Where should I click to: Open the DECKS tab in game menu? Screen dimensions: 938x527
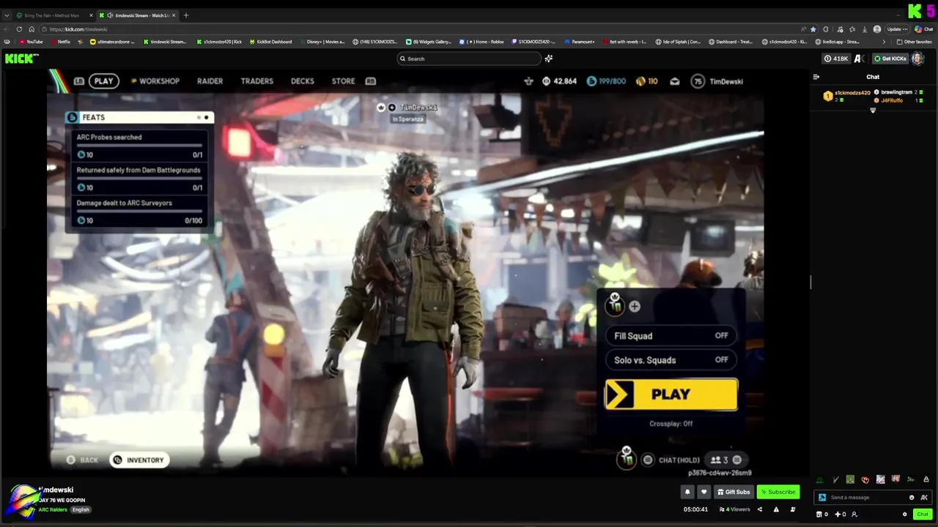click(x=303, y=81)
